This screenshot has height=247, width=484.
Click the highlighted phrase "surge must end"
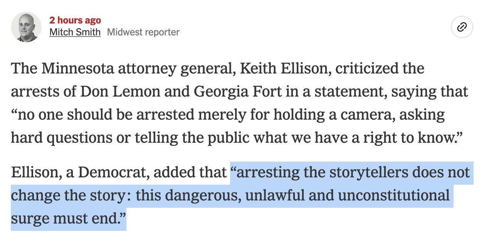pyautogui.click(x=64, y=219)
